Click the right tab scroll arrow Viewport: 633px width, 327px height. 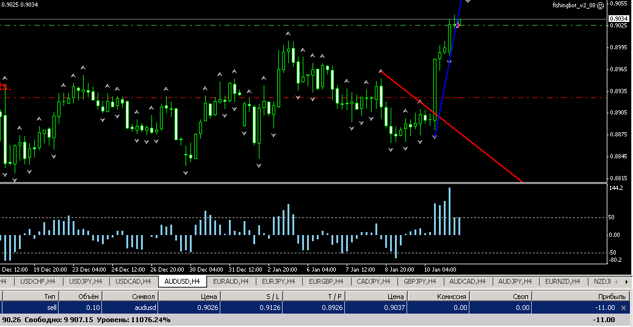626,282
